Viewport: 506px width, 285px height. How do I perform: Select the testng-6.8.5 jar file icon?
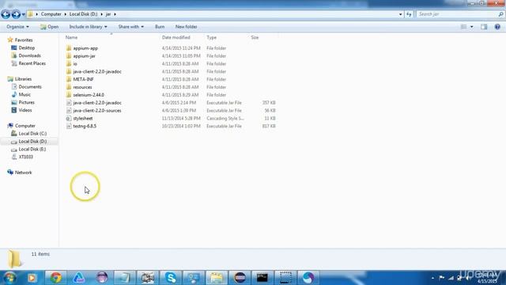point(69,126)
